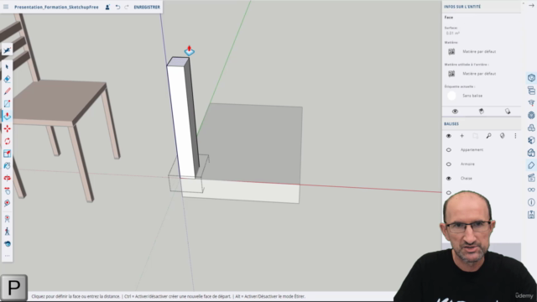Click the ENREGISTRER save button
Screen dimensions: 537x302
pos(147,7)
